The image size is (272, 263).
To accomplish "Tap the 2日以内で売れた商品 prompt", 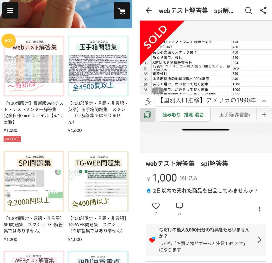I will [x=205, y=191].
